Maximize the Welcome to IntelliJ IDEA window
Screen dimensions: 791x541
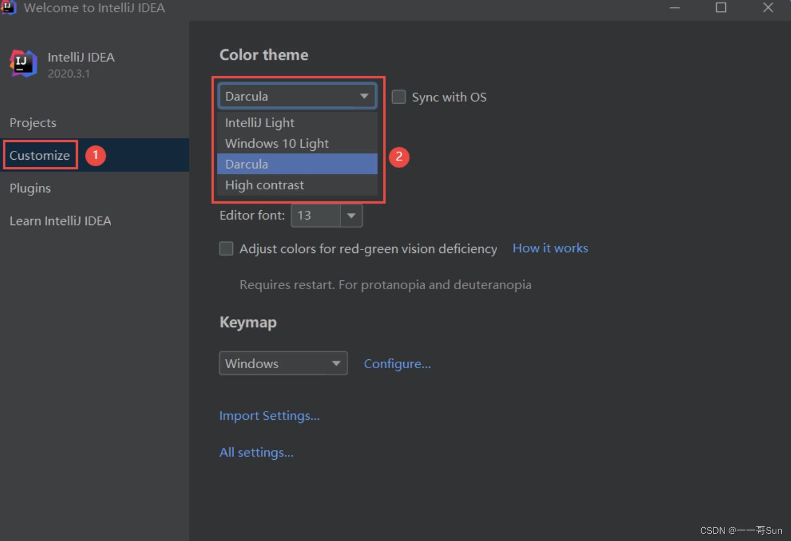point(721,8)
